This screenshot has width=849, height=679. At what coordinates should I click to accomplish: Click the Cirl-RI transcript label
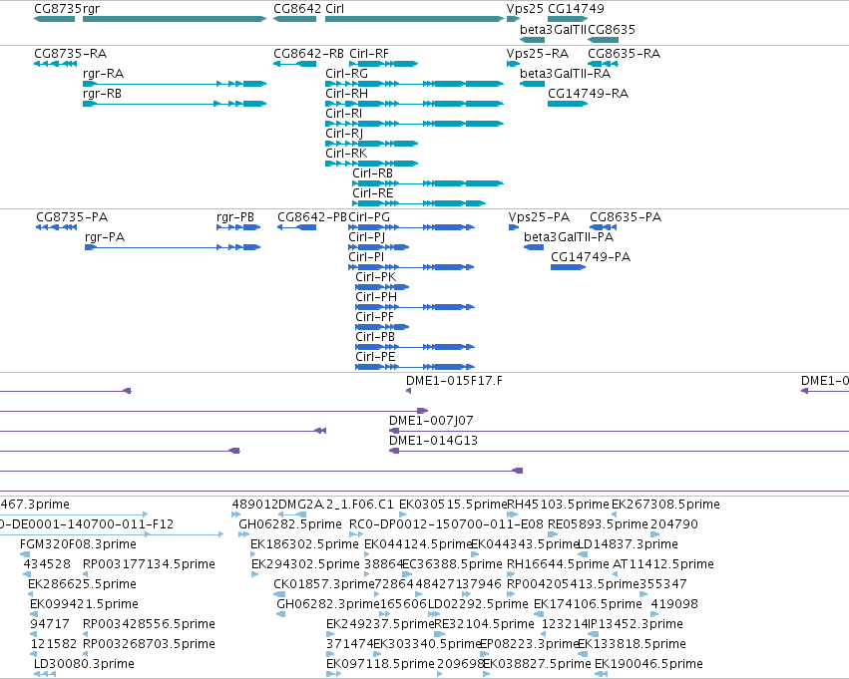pyautogui.click(x=344, y=114)
